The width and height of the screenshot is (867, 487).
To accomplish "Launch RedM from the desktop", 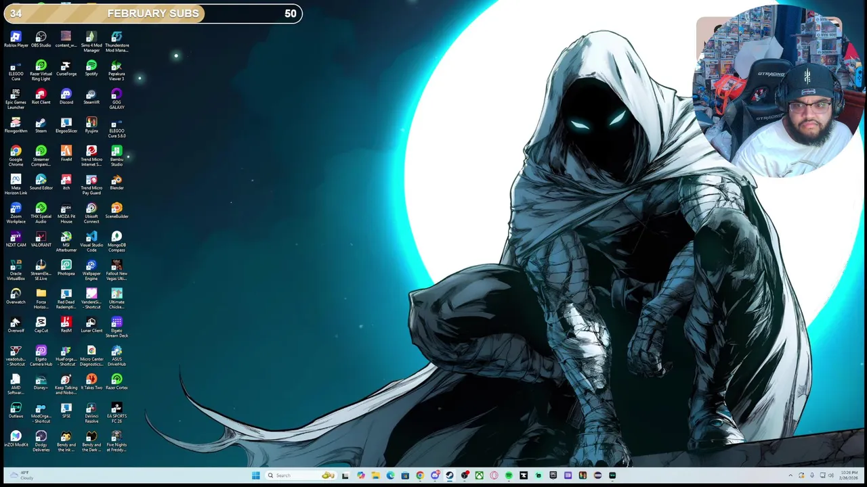I will pyautogui.click(x=66, y=325).
